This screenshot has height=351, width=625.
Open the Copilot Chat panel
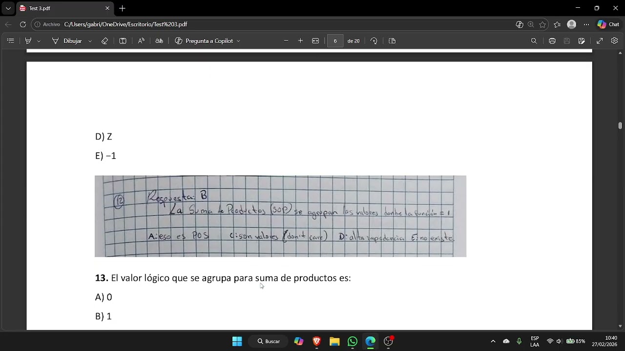(608, 24)
